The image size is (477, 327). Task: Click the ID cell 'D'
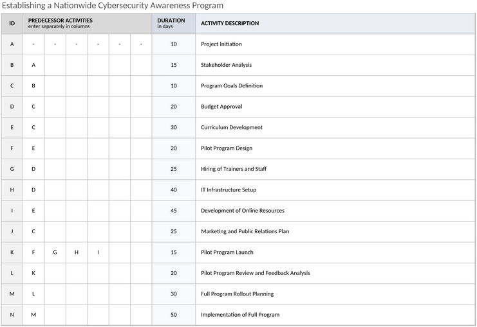(x=12, y=107)
